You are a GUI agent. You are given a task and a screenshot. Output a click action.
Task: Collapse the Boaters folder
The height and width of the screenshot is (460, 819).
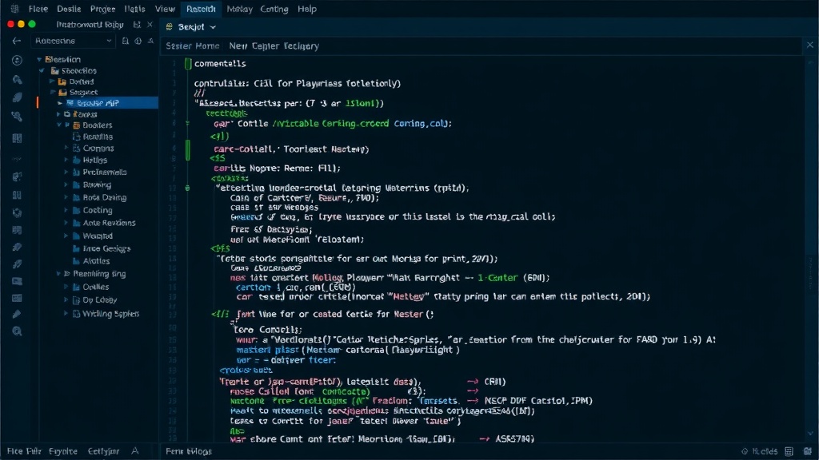coord(59,125)
